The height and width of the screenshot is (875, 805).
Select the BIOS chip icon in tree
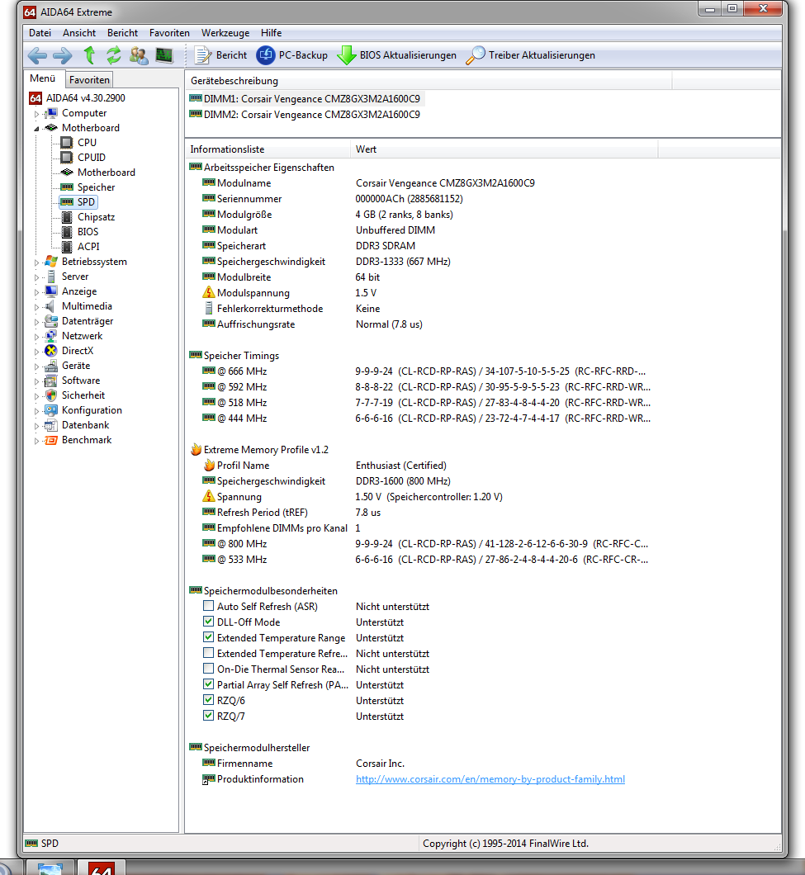coord(67,232)
